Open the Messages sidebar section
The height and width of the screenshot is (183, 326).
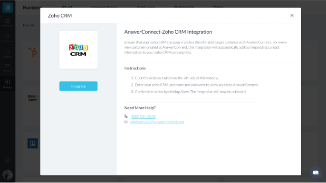[x=8, y=23]
